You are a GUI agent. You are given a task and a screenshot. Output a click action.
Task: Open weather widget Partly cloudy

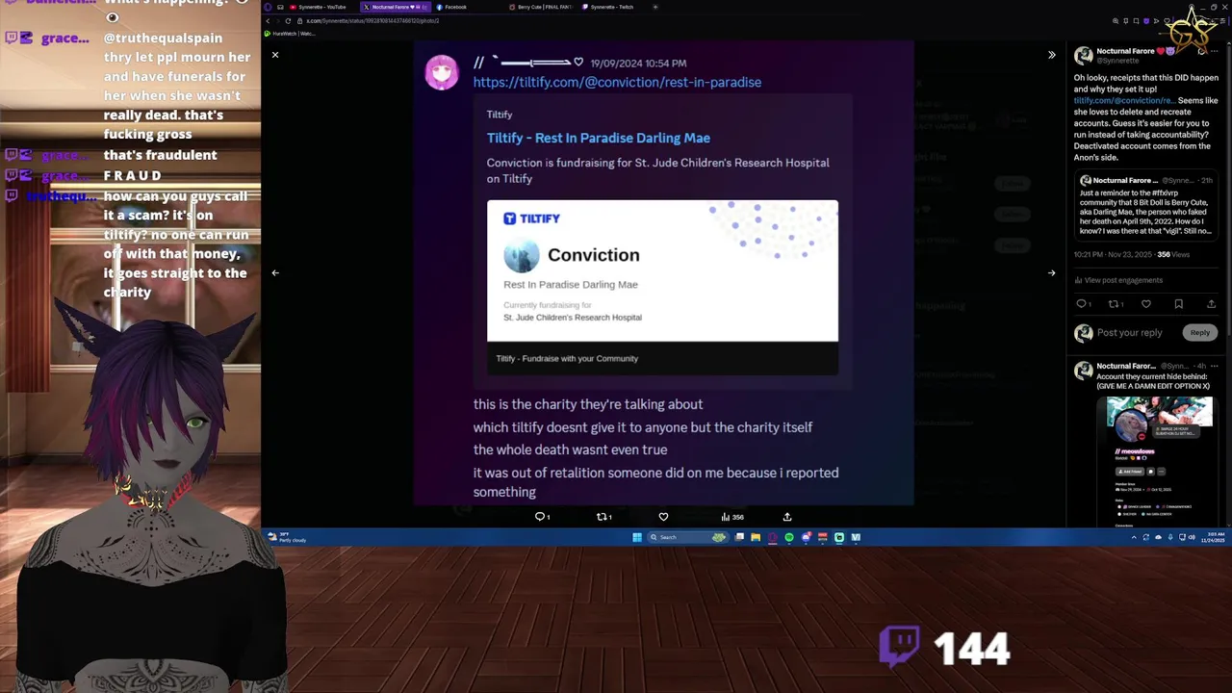pos(288,537)
